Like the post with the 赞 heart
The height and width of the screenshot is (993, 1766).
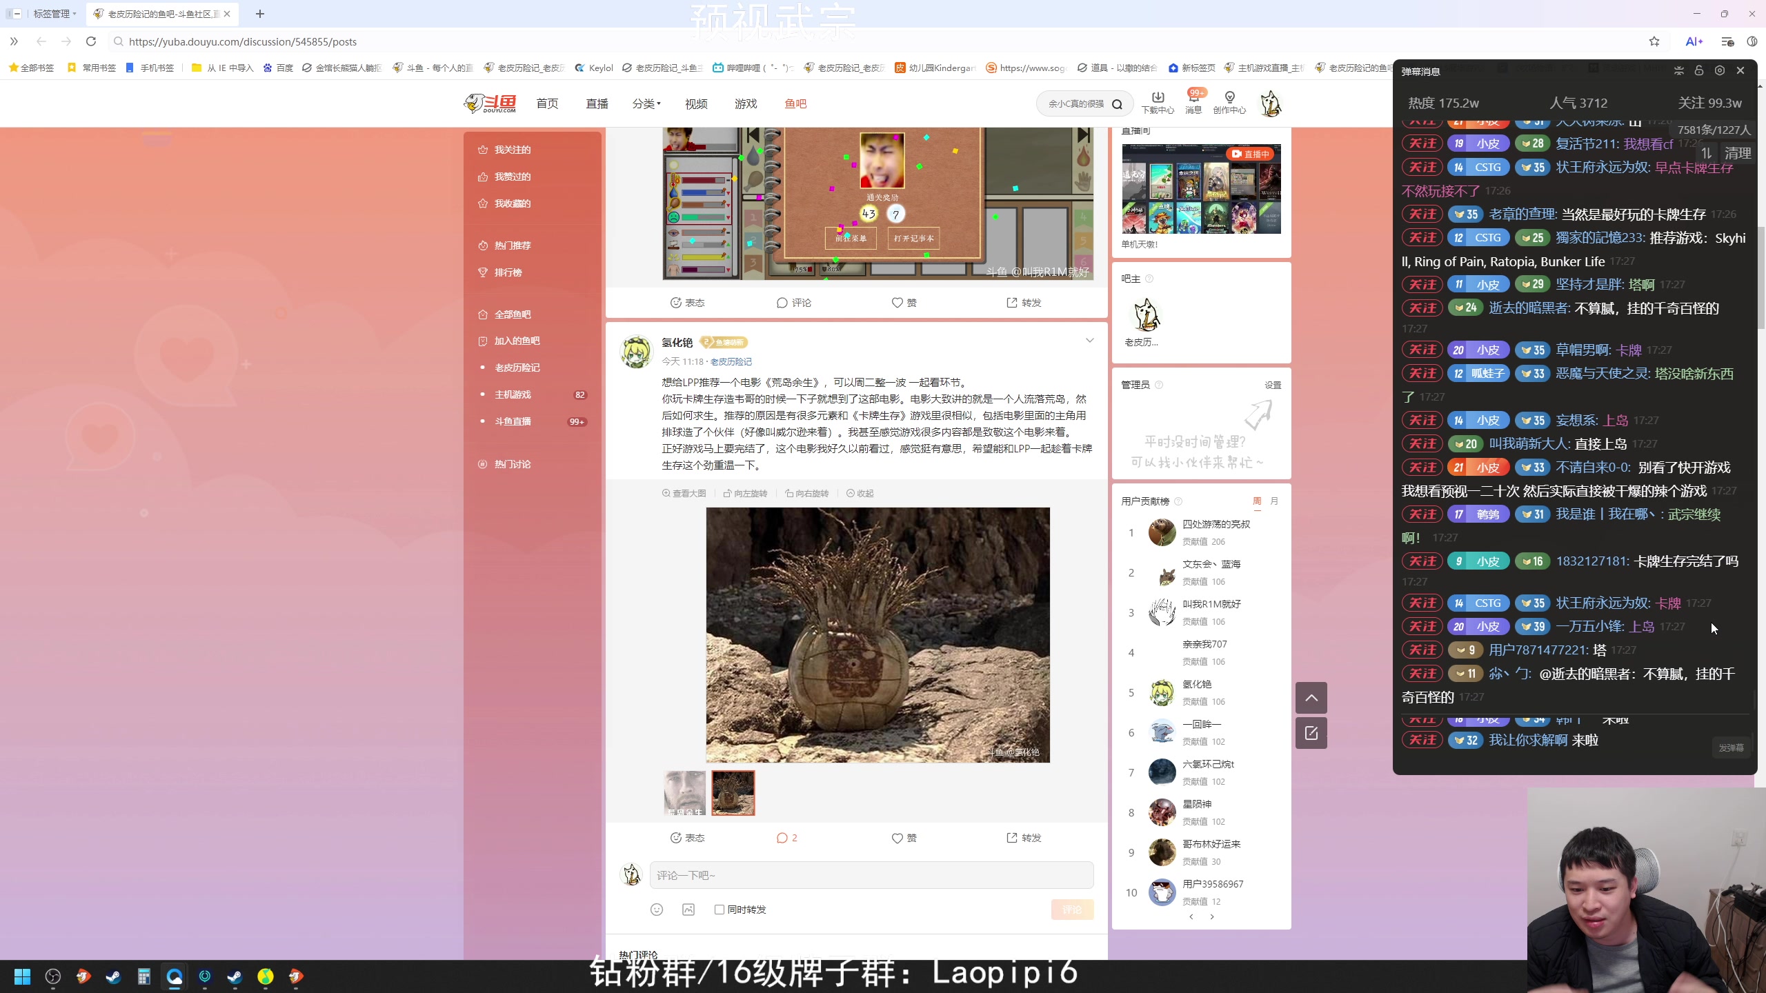903,838
